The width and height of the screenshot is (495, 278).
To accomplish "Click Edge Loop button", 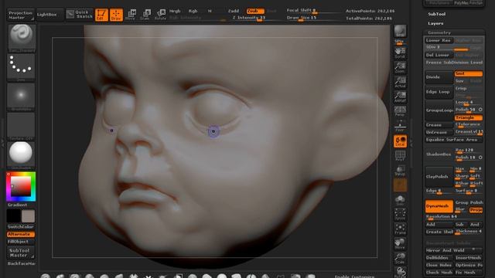I will (439, 92).
